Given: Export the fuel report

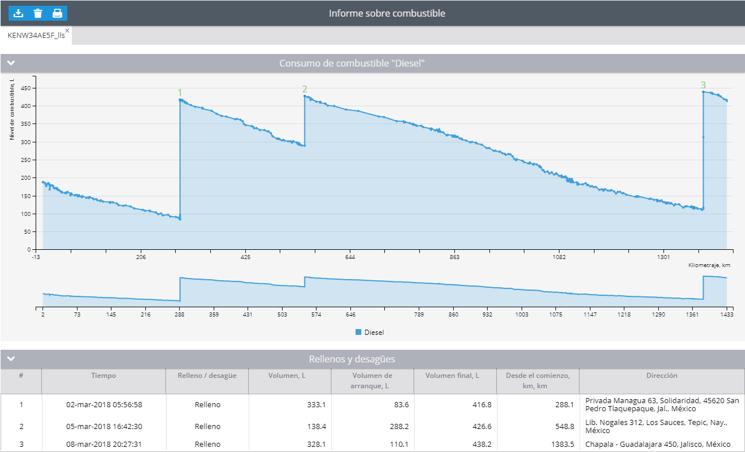Looking at the screenshot, I should click(x=18, y=13).
